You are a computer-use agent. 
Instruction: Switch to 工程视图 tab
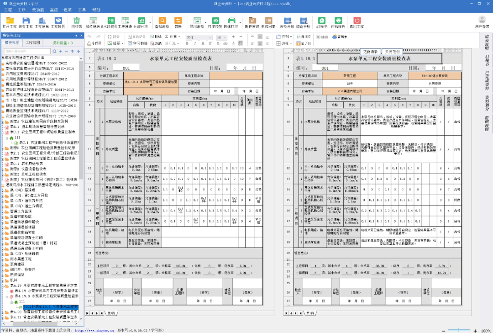point(33,43)
